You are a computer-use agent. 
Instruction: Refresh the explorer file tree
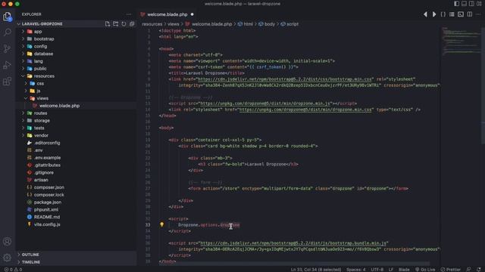124,23
